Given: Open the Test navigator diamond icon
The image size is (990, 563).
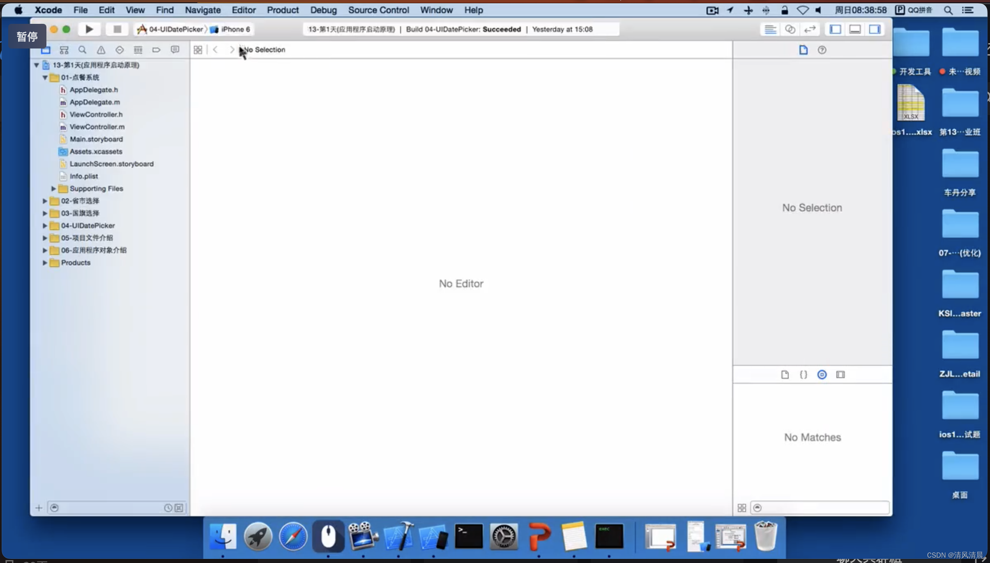Looking at the screenshot, I should point(120,50).
